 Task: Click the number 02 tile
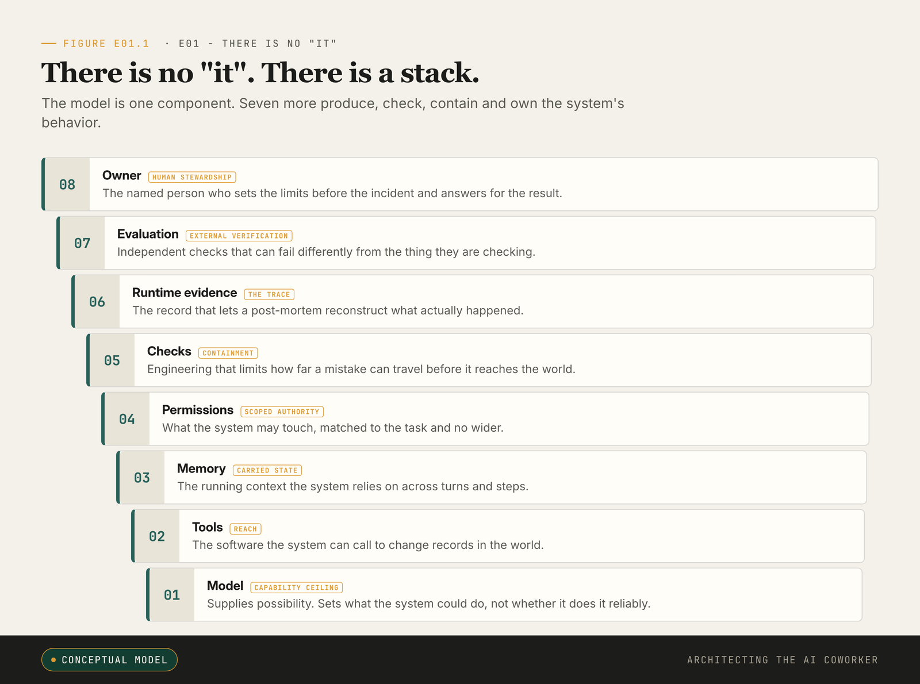pyautogui.click(x=157, y=536)
